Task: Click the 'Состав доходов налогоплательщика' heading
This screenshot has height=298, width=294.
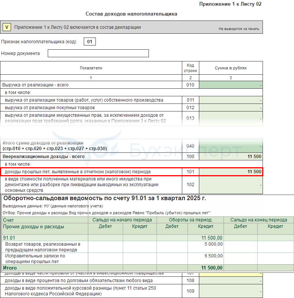Action: pyautogui.click(x=131, y=14)
